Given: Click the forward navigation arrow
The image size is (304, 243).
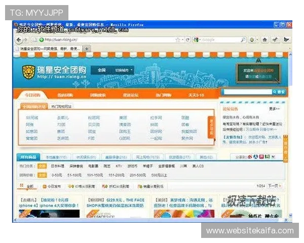Looking at the screenshot, I should (25, 40).
